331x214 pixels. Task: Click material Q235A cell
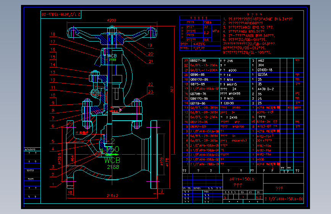tap(262, 75)
